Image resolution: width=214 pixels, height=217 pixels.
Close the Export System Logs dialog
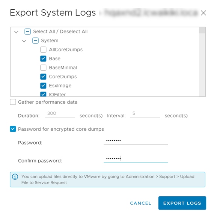click(203, 13)
